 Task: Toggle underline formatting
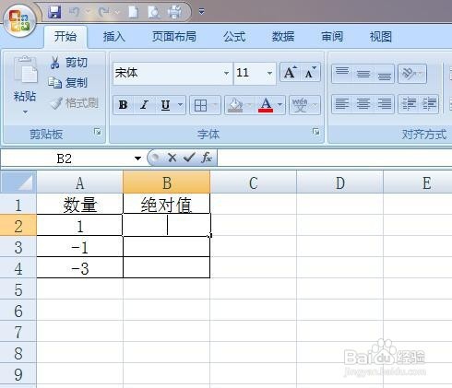[x=165, y=105]
